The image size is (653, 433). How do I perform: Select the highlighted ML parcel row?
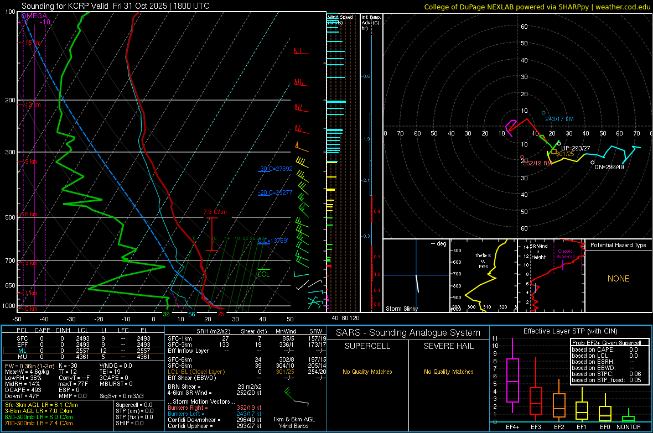84,351
